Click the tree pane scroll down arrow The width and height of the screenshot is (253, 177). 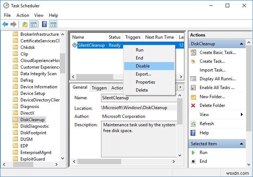[63, 158]
